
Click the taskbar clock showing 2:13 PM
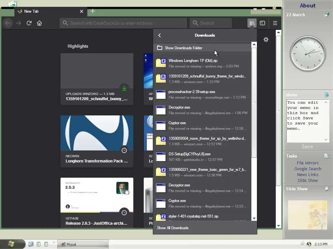(x=321, y=244)
